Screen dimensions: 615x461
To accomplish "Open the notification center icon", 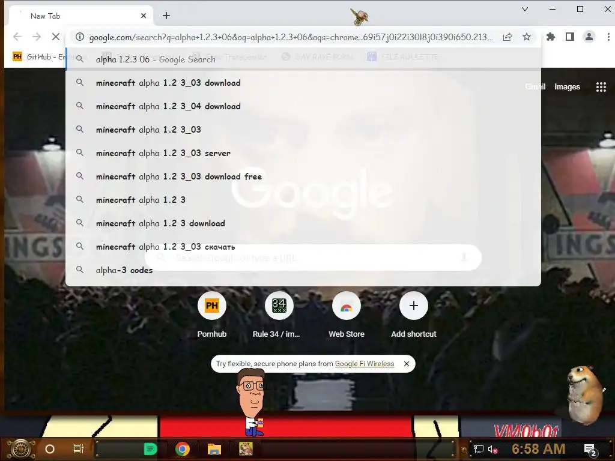I will pos(590,450).
